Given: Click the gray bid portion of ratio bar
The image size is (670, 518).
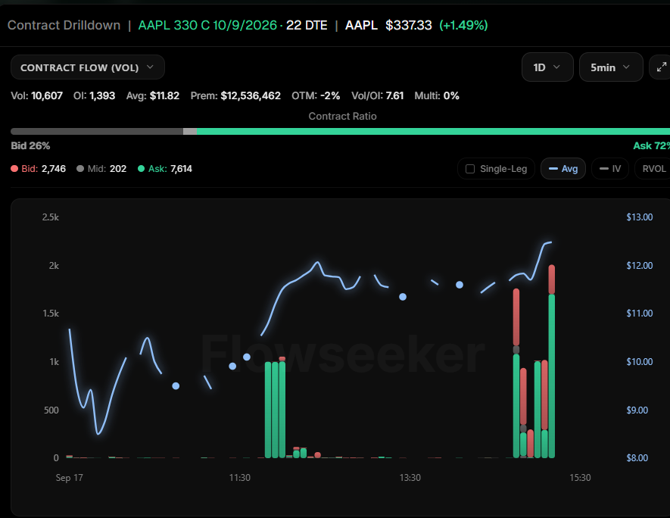Looking at the screenshot, I should point(97,131).
